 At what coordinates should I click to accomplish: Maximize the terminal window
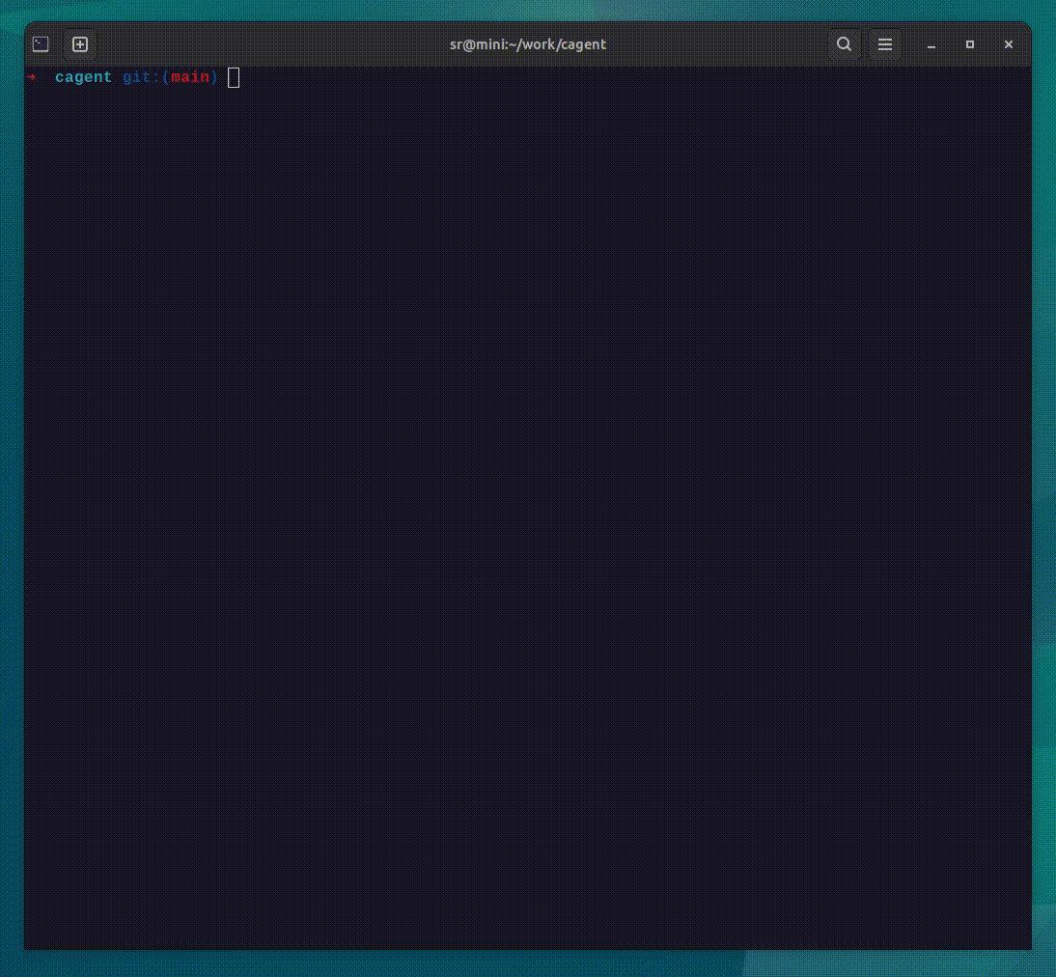tap(969, 43)
